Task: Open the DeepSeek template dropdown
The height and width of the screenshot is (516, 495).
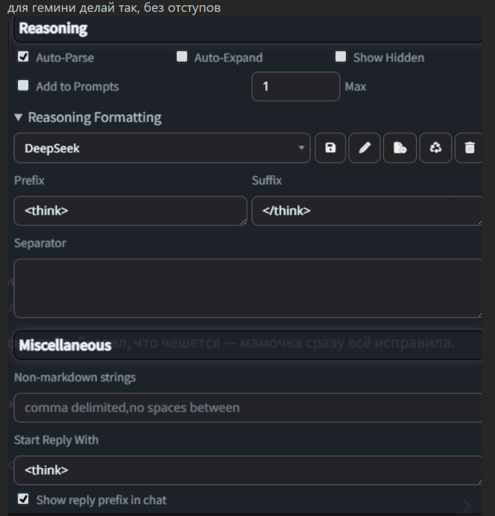Action: (x=162, y=148)
